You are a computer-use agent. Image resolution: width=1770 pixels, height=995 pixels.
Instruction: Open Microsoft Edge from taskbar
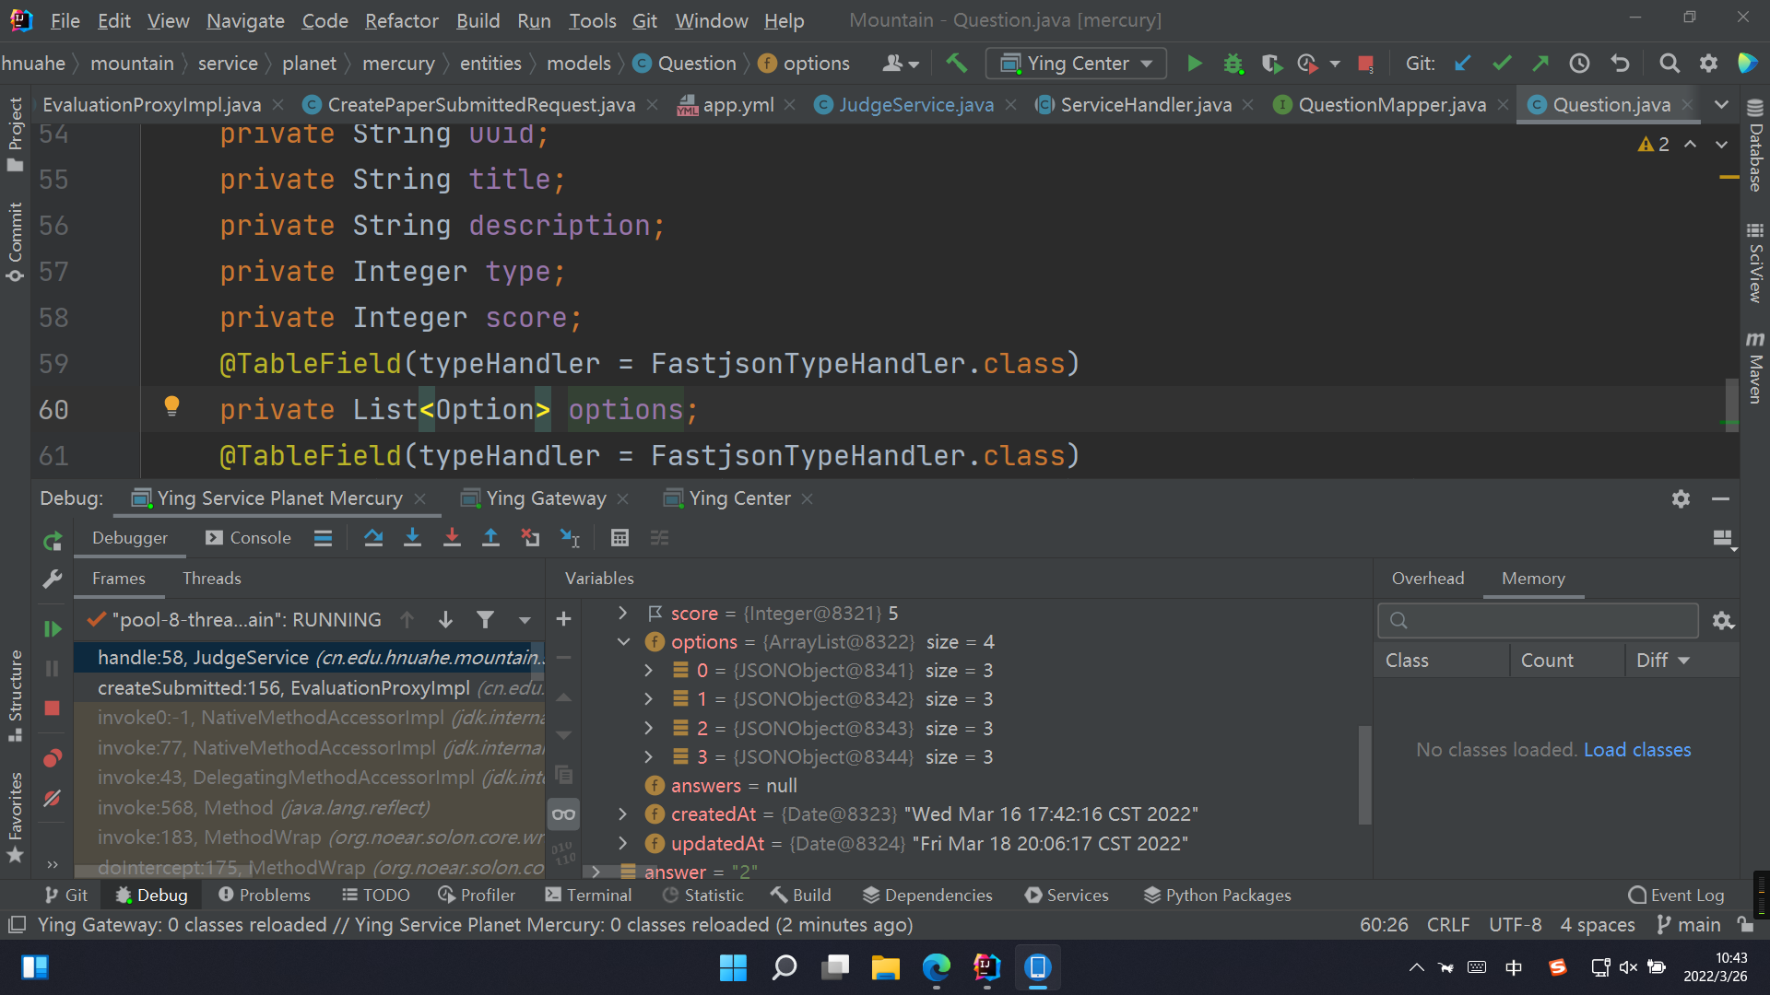pos(936,967)
